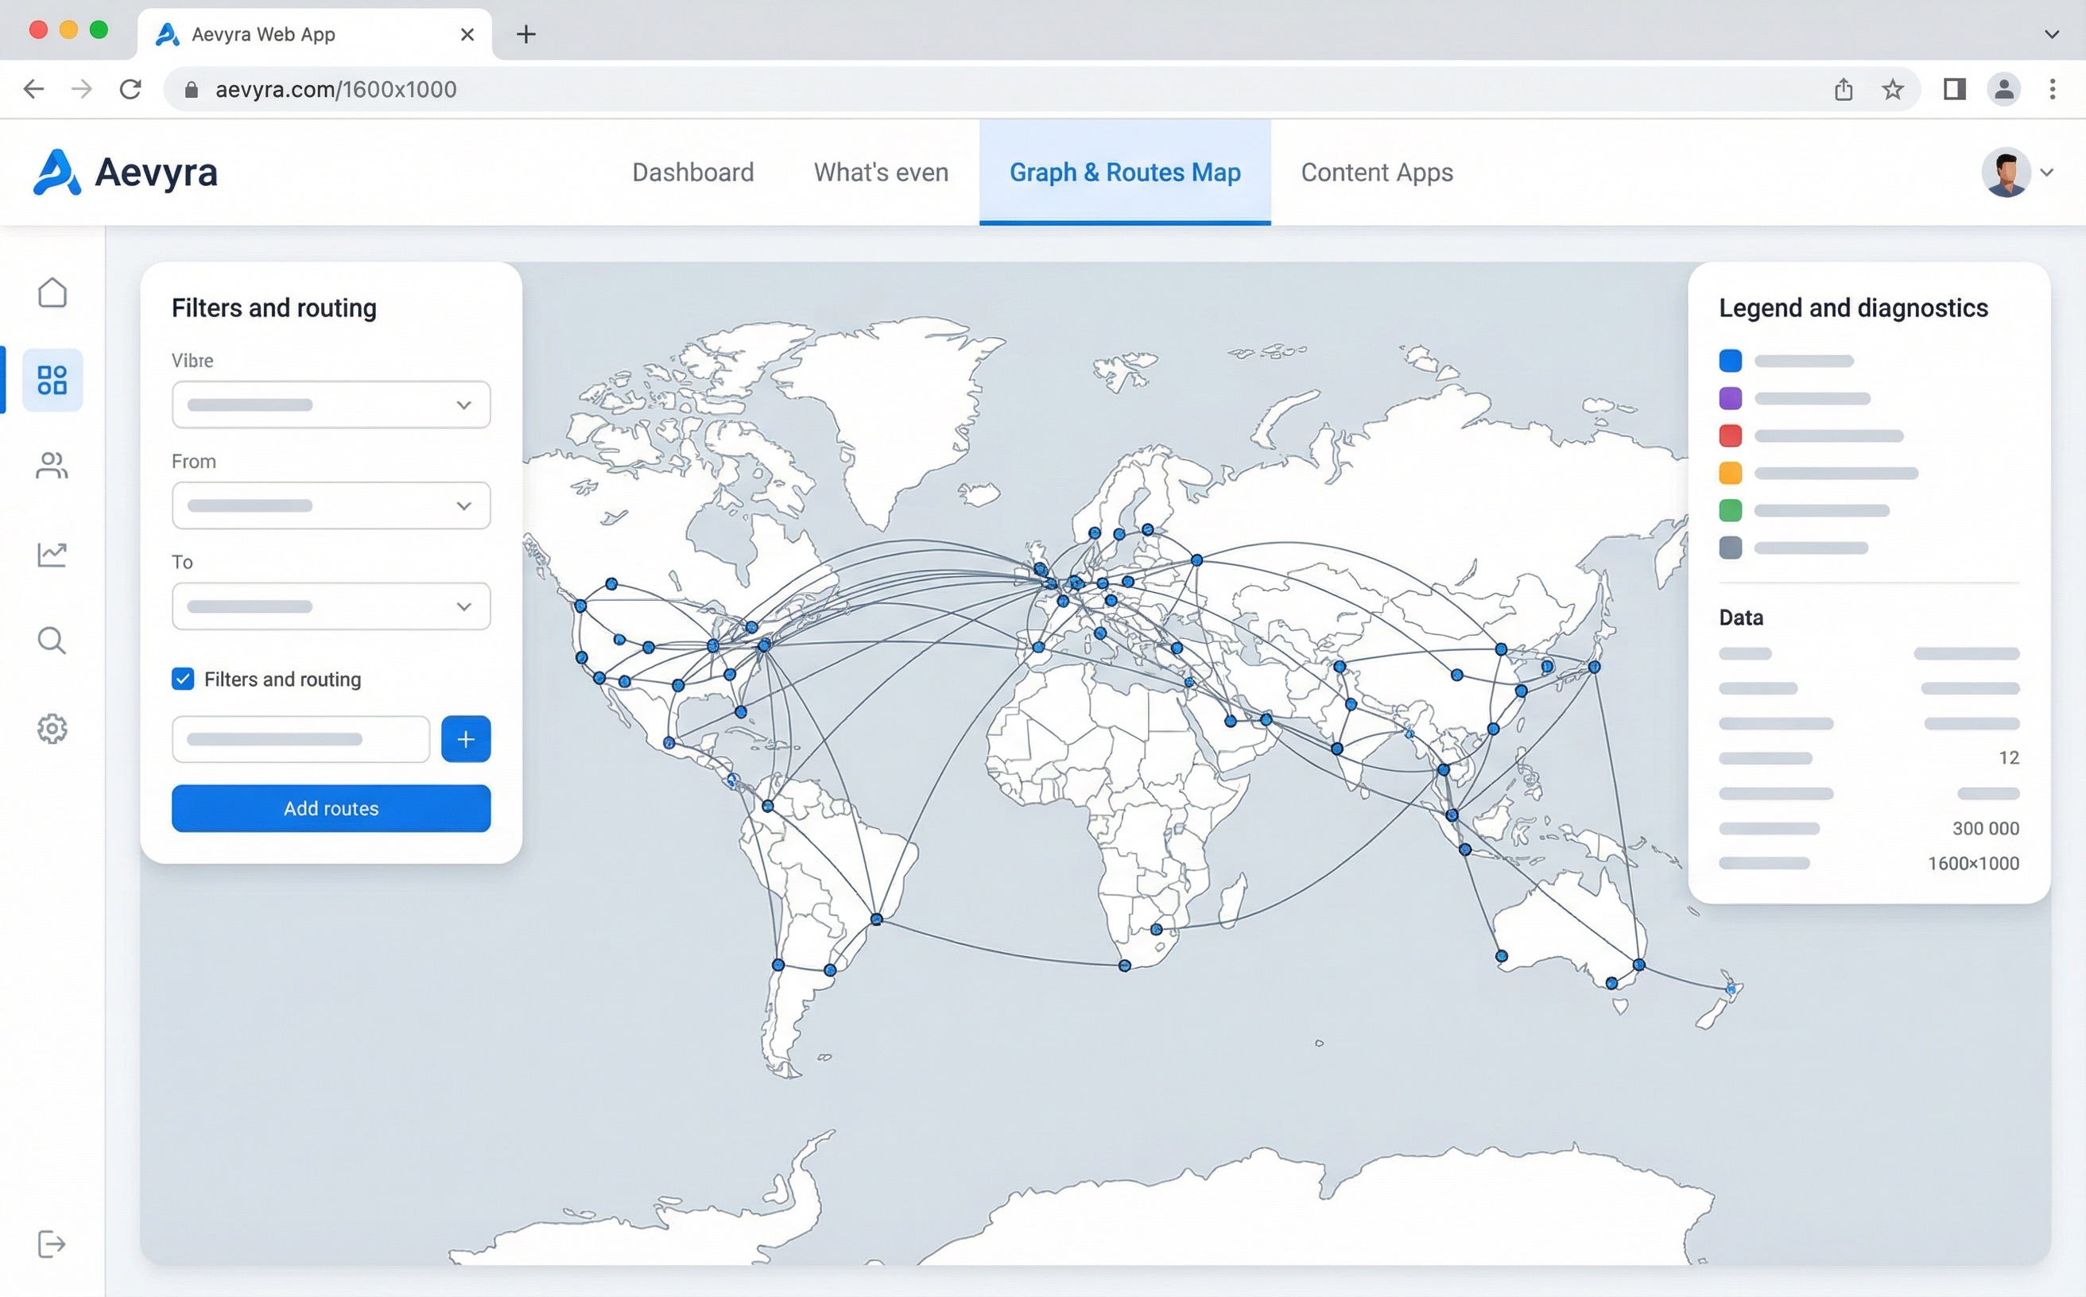
Task: Expand the To dropdown
Action: 331,606
